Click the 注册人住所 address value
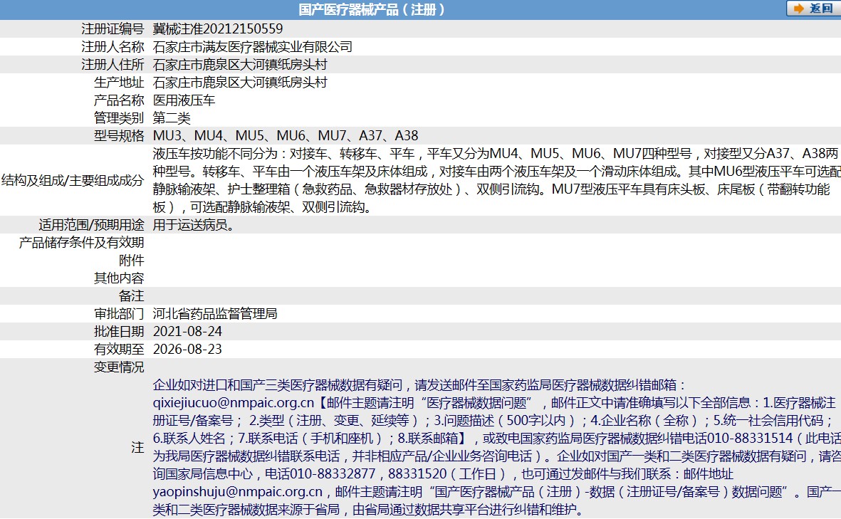 coord(240,64)
